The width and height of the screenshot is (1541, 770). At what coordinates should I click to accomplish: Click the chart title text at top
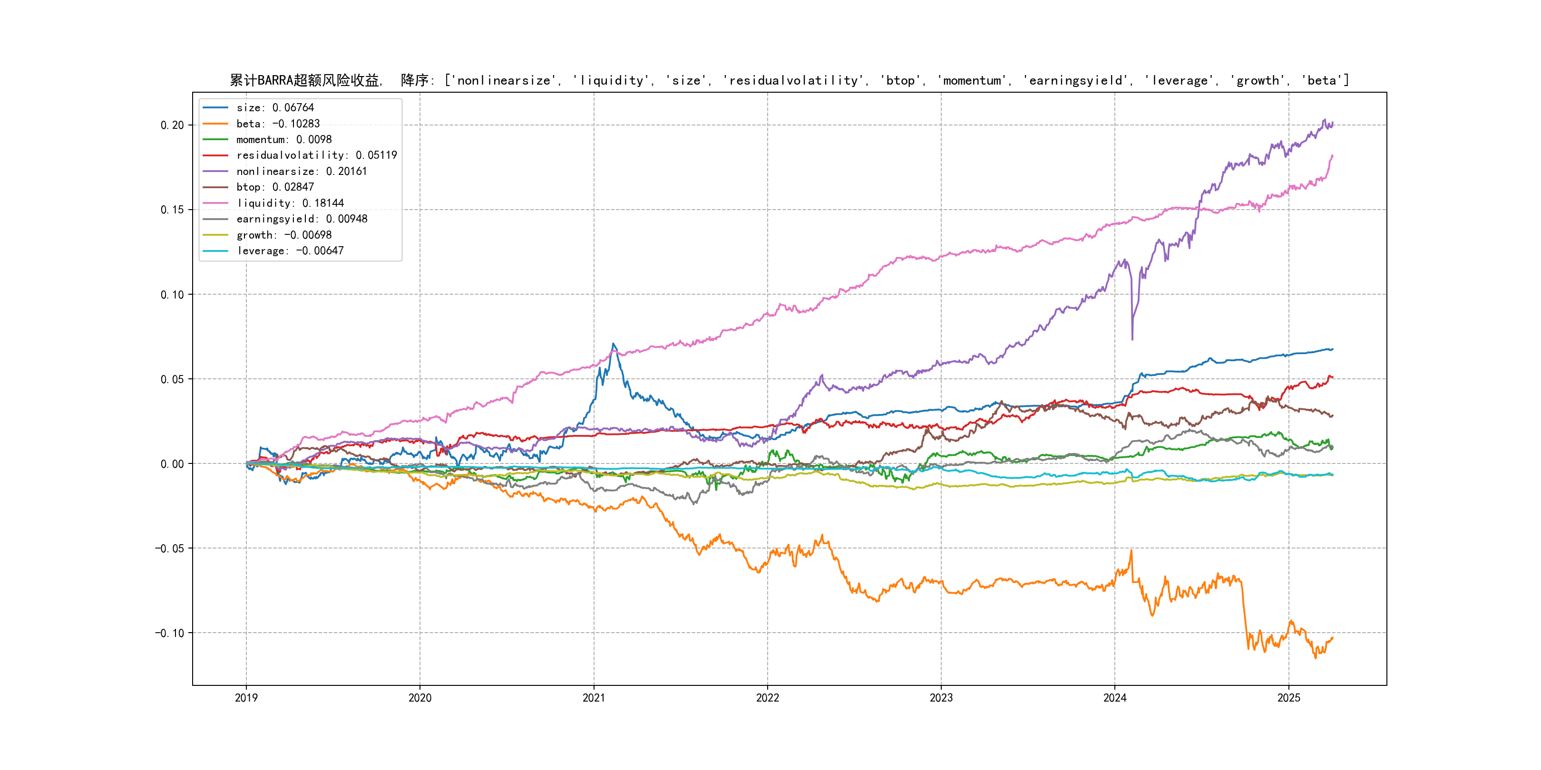click(789, 80)
